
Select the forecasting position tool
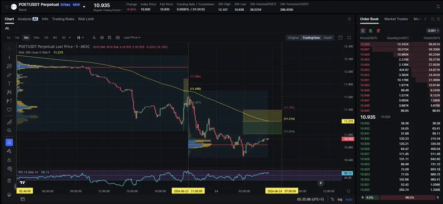coord(9,101)
